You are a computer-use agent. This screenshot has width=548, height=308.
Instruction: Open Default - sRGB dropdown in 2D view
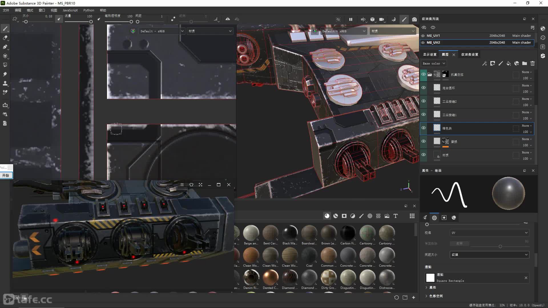coord(162,31)
